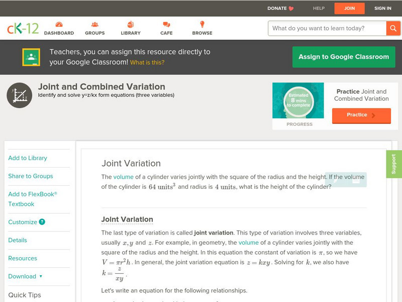
Task: Open the green Support side tab
Action: tap(394, 165)
